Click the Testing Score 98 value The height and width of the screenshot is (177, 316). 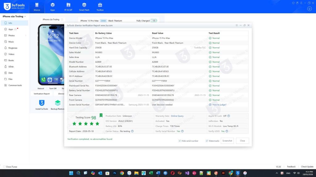[x=94, y=118]
